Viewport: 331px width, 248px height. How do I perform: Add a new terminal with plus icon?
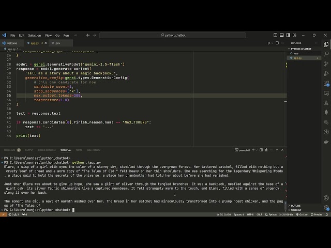(x=253, y=150)
